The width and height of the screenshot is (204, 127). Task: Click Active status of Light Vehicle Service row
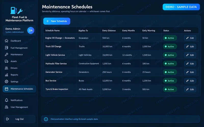tap(170, 55)
